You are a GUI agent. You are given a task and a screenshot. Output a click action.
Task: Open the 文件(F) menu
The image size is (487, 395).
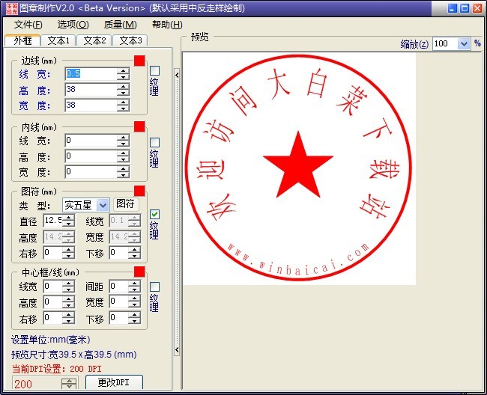(x=28, y=25)
